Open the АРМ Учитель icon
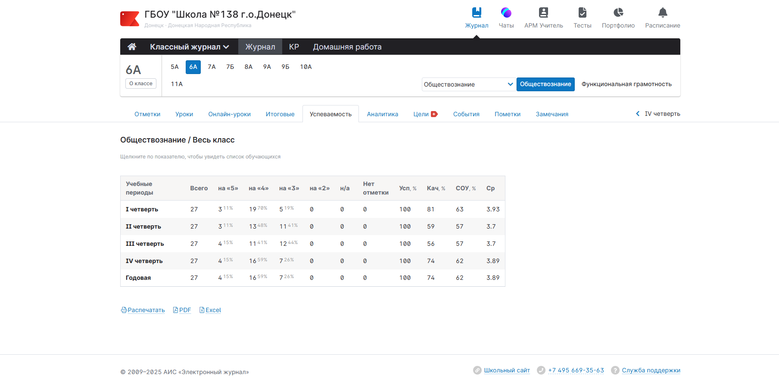This screenshot has width=779, height=384. (x=544, y=12)
